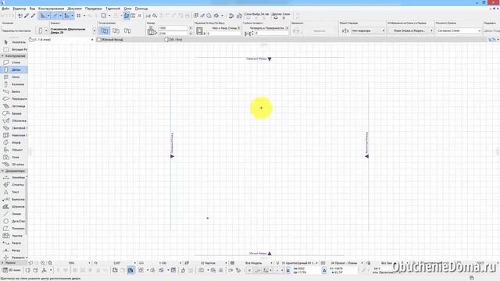
Task: Open the zoom percentage dropdown
Action: click(x=89, y=263)
